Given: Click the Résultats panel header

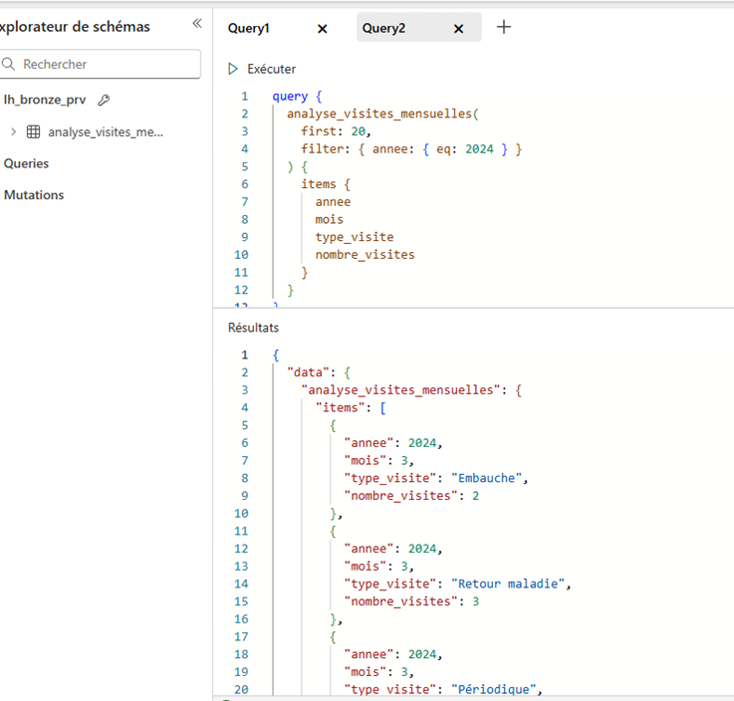Looking at the screenshot, I should click(253, 327).
